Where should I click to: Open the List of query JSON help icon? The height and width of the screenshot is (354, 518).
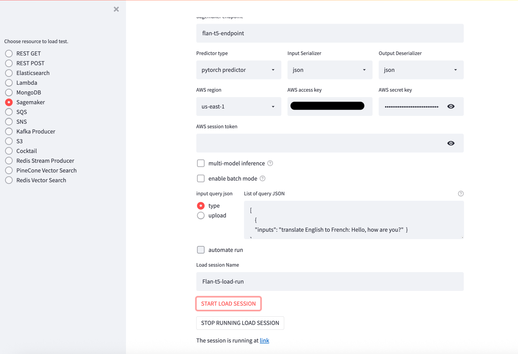[x=460, y=193]
